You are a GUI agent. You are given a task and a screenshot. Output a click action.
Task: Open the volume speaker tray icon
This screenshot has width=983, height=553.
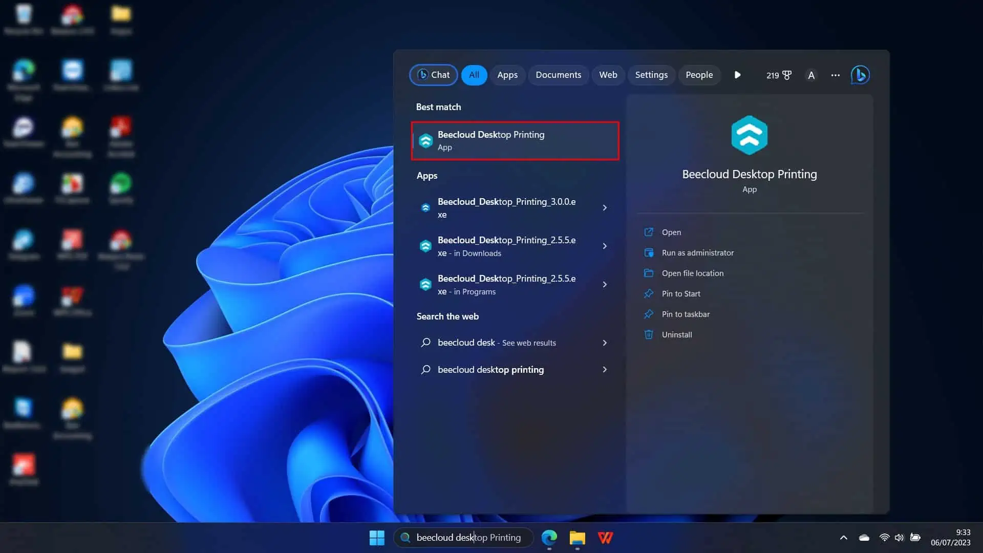900,538
